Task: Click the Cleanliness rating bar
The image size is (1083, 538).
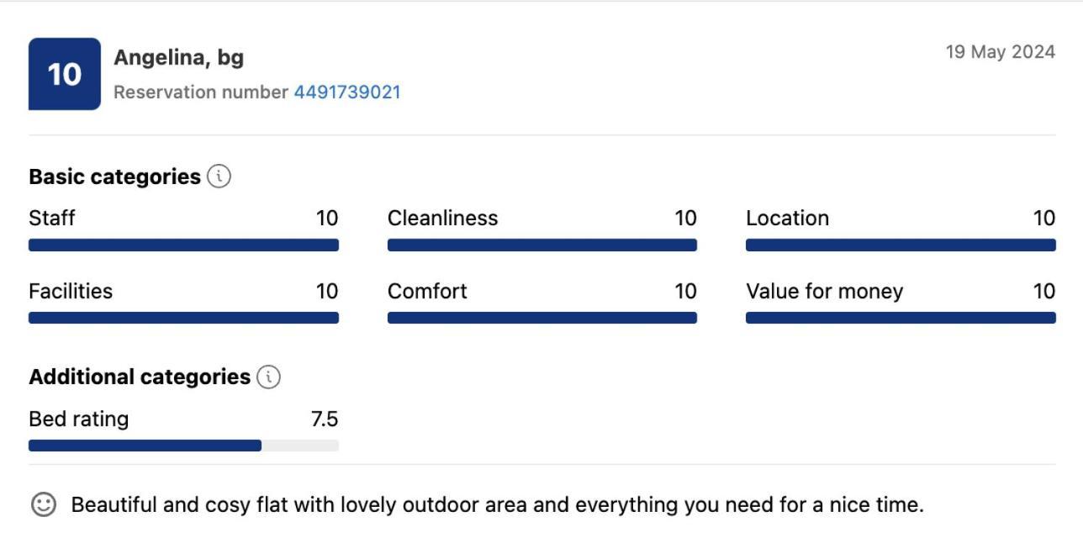Action: coord(542,245)
